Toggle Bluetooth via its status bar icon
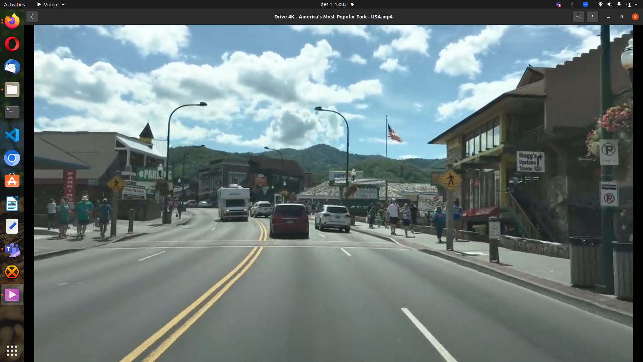 pos(572,4)
